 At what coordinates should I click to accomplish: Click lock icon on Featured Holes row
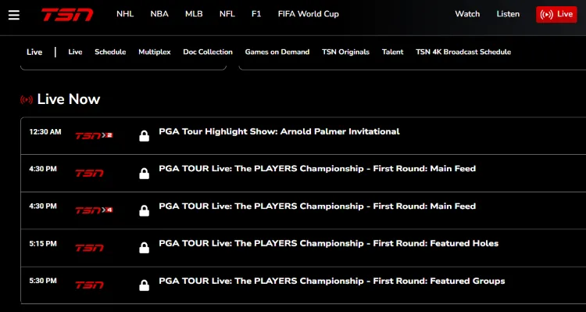pyautogui.click(x=145, y=248)
